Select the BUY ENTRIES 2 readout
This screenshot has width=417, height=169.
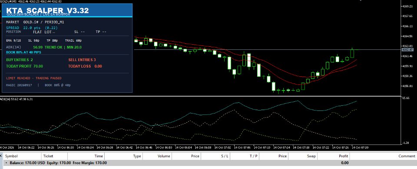point(20,60)
